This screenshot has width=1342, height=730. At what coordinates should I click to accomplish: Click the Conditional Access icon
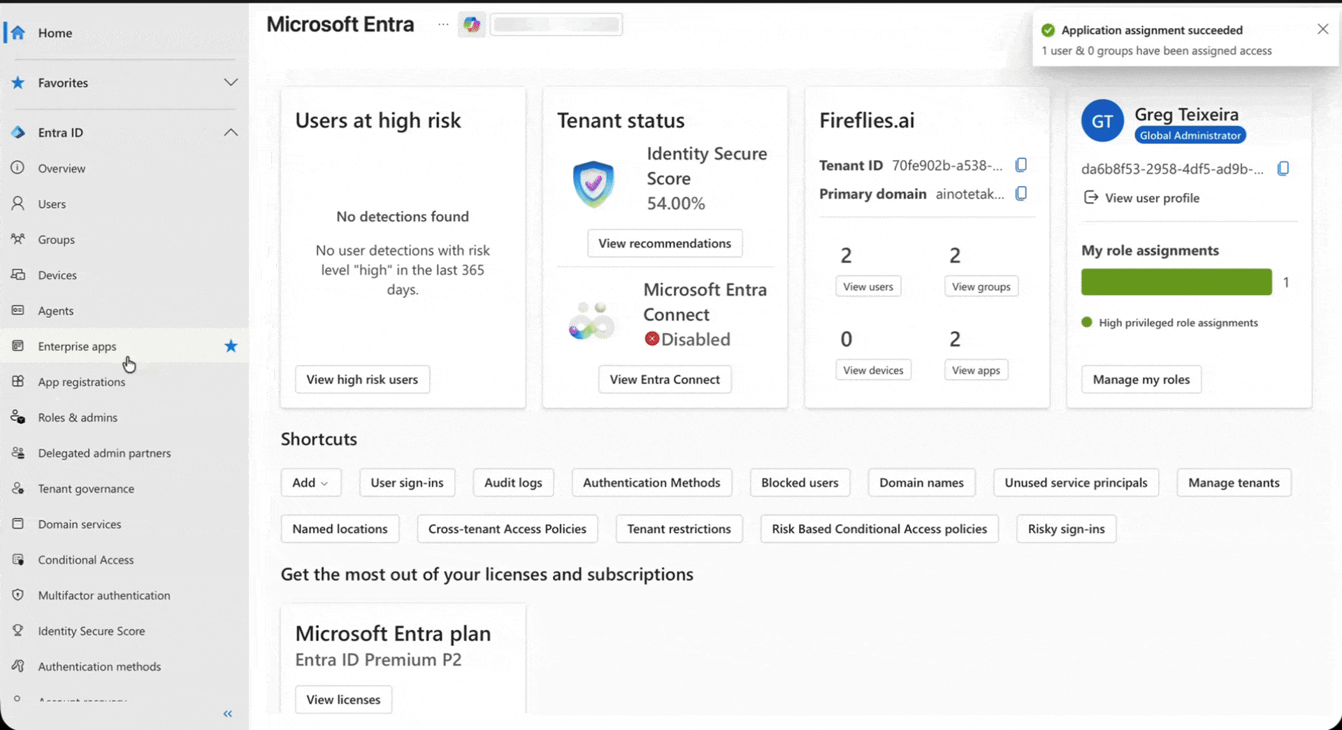click(x=18, y=559)
